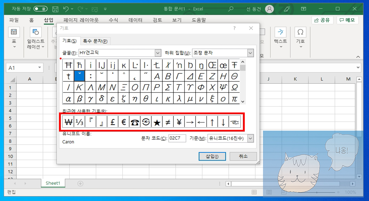Click the 메모 comments button

tap(347, 20)
